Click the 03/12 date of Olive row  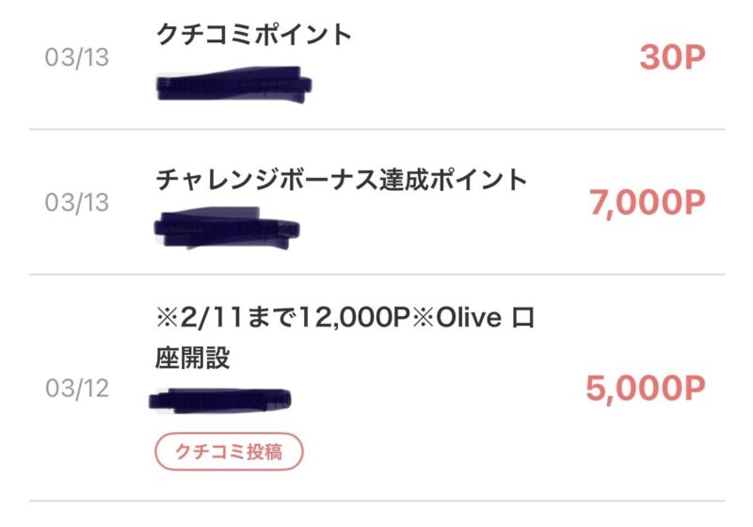click(77, 389)
